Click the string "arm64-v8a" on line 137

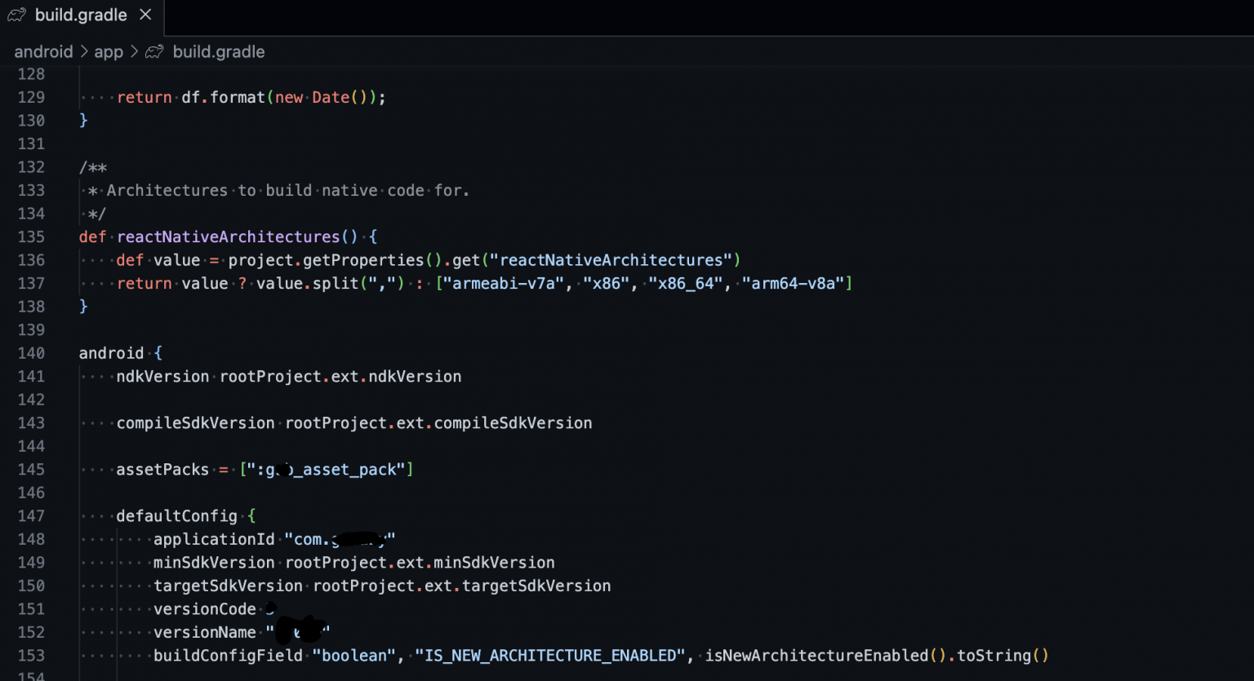[796, 283]
